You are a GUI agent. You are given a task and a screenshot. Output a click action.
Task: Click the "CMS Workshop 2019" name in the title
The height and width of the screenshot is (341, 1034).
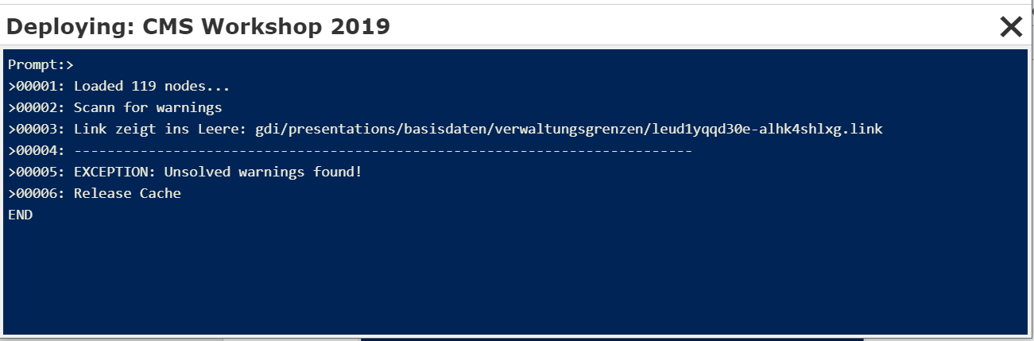(x=266, y=27)
